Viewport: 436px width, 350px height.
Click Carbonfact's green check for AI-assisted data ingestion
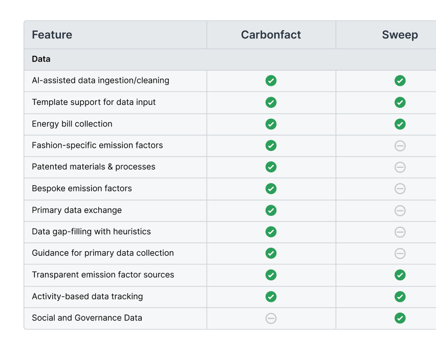(271, 81)
